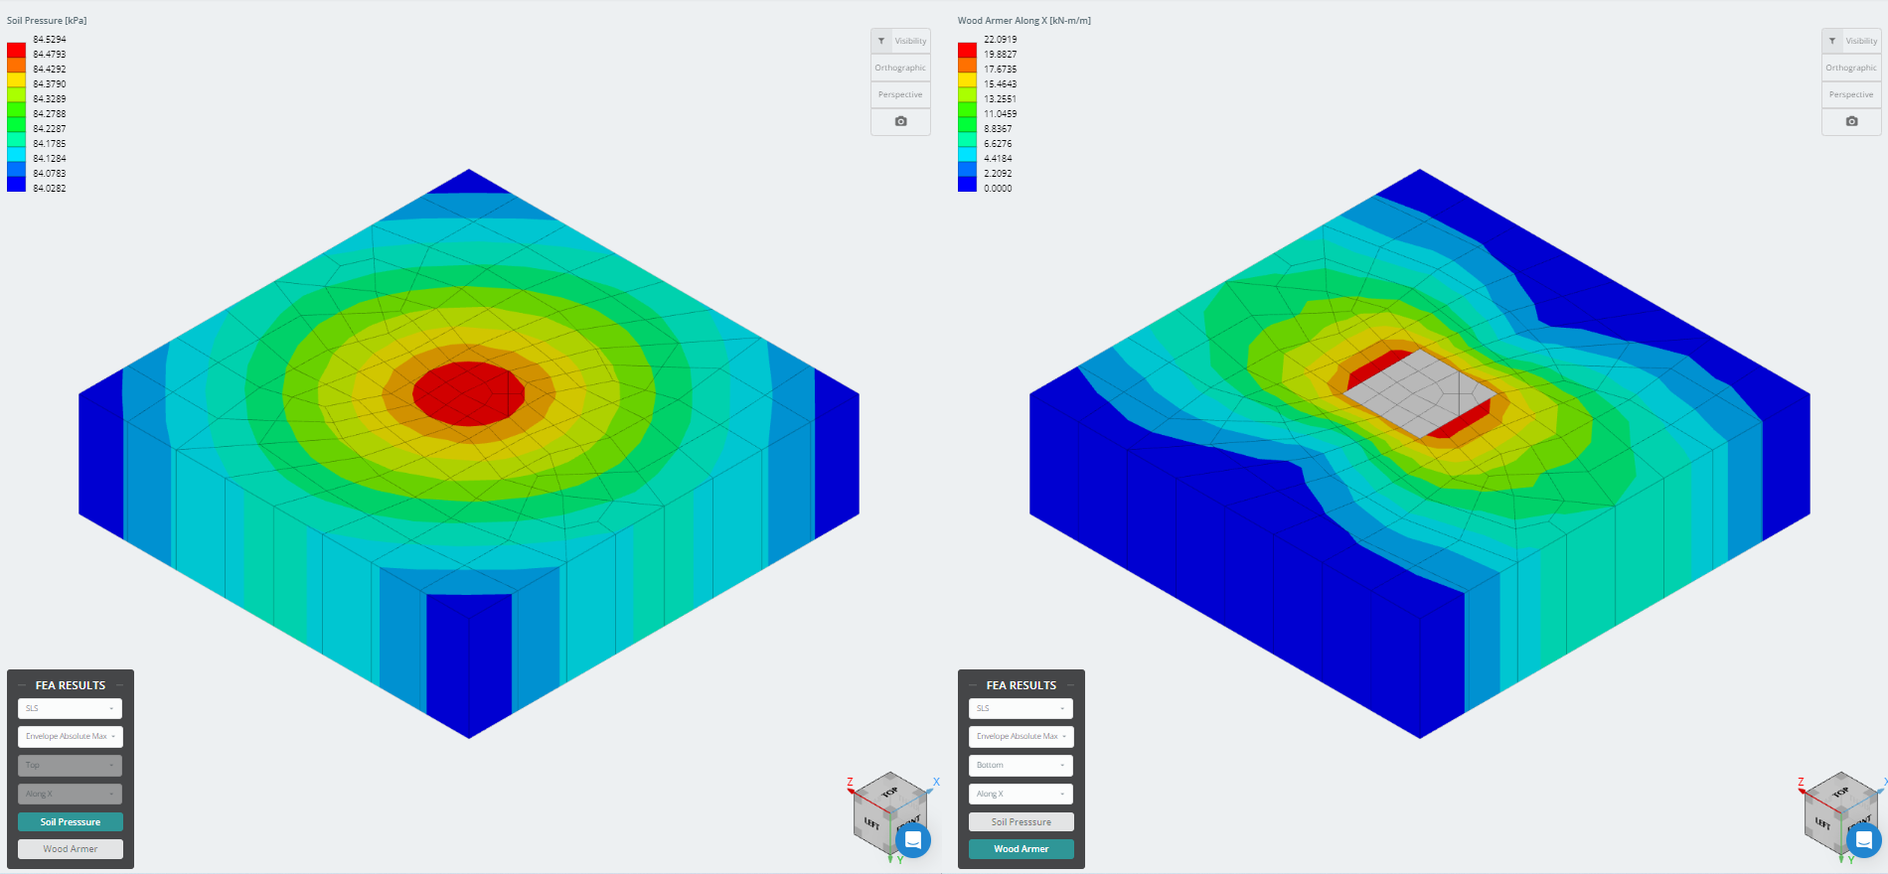Click TOP face of left view cube

tap(889, 792)
